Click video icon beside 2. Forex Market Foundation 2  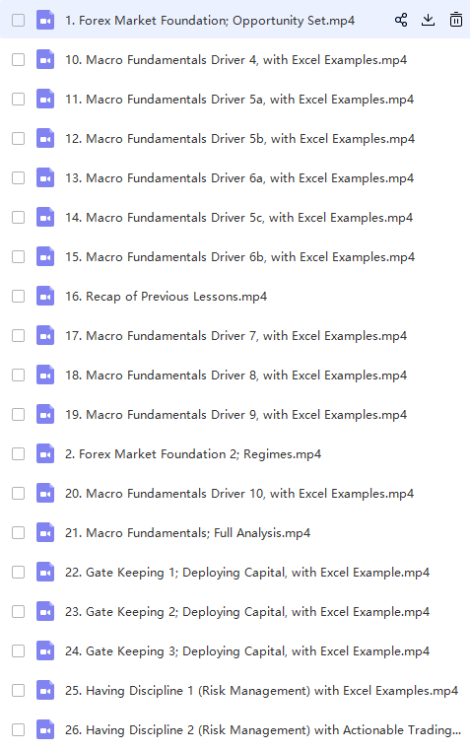(x=45, y=453)
